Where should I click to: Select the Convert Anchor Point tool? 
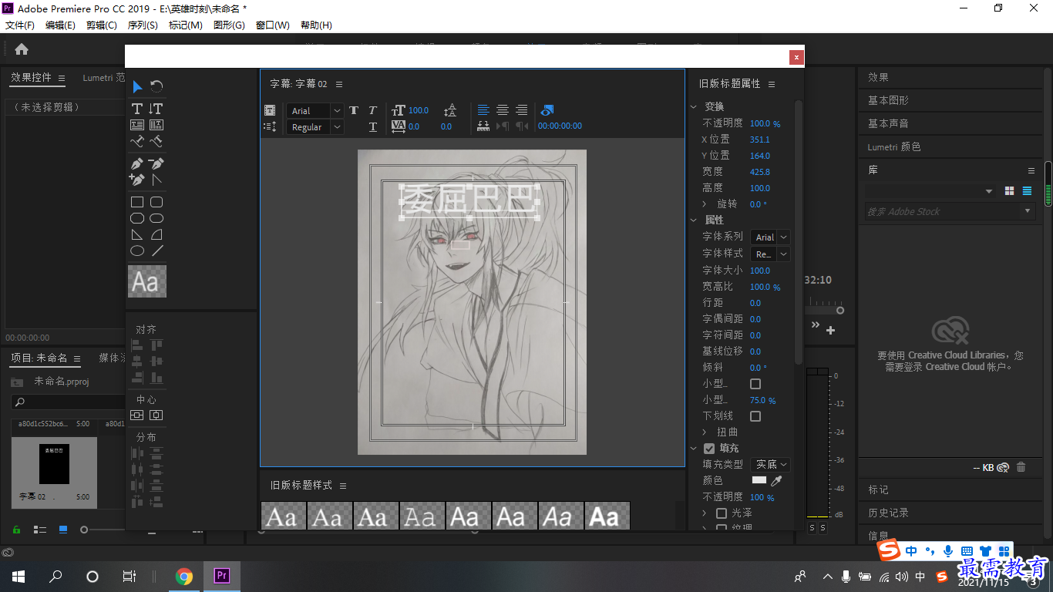point(156,180)
